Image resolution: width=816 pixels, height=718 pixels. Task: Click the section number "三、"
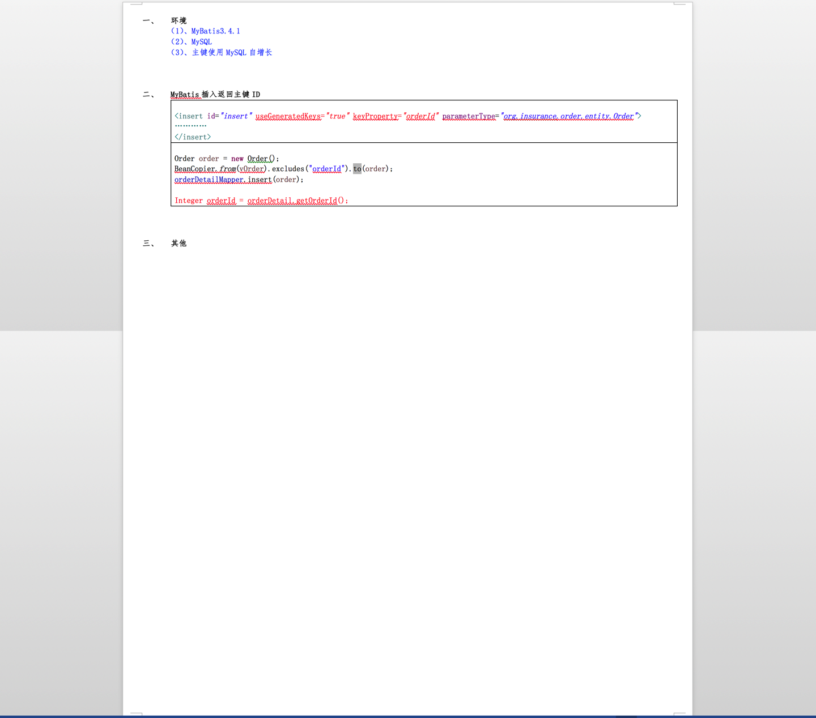pos(148,243)
